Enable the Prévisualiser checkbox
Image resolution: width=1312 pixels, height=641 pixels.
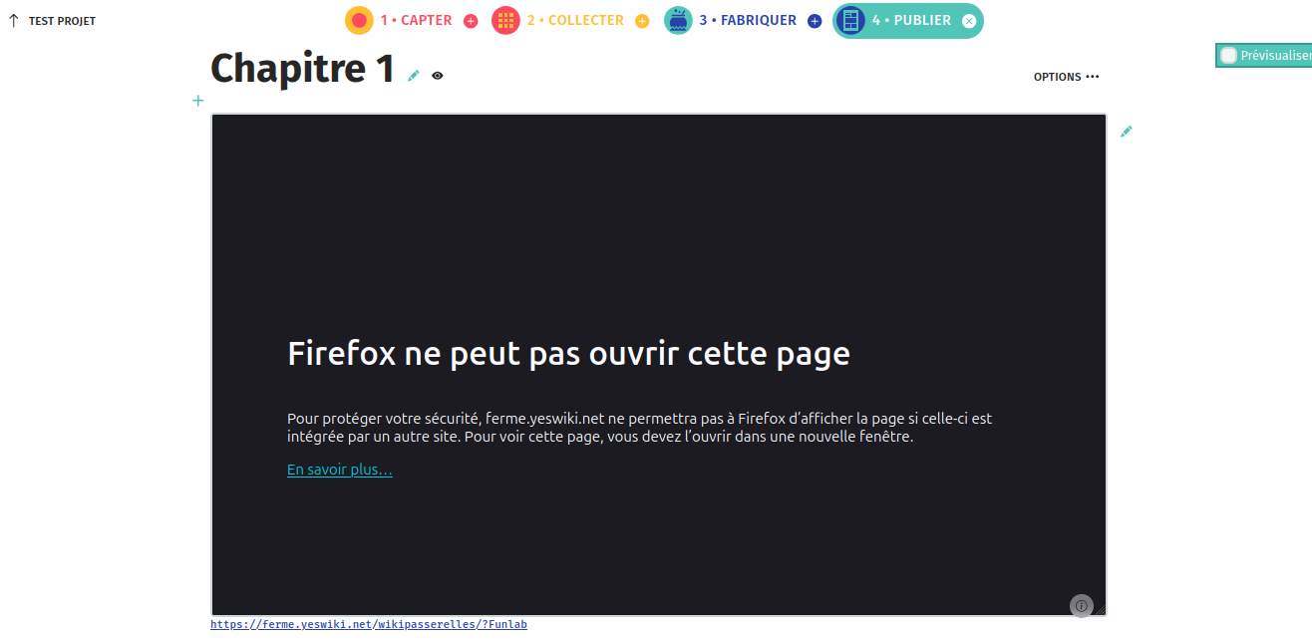tap(1229, 56)
